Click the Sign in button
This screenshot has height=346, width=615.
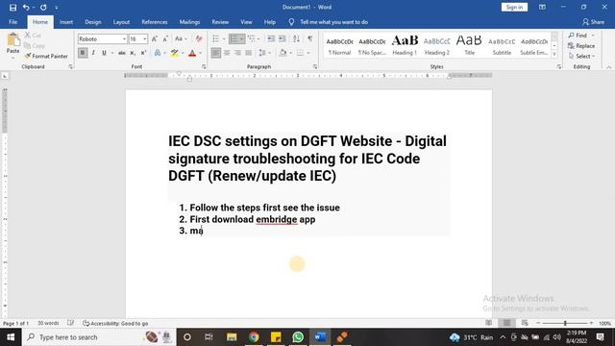(514, 7)
